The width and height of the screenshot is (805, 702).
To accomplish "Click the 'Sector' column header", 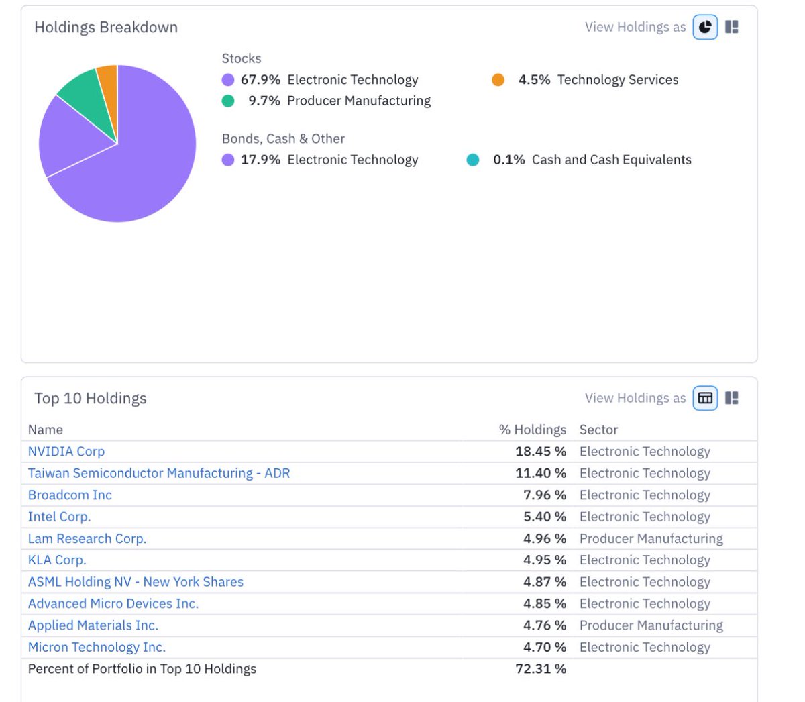I will click(x=598, y=430).
